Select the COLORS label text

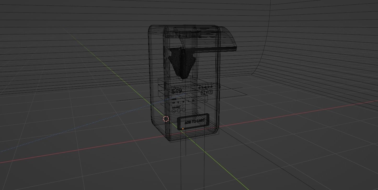[x=176, y=107]
